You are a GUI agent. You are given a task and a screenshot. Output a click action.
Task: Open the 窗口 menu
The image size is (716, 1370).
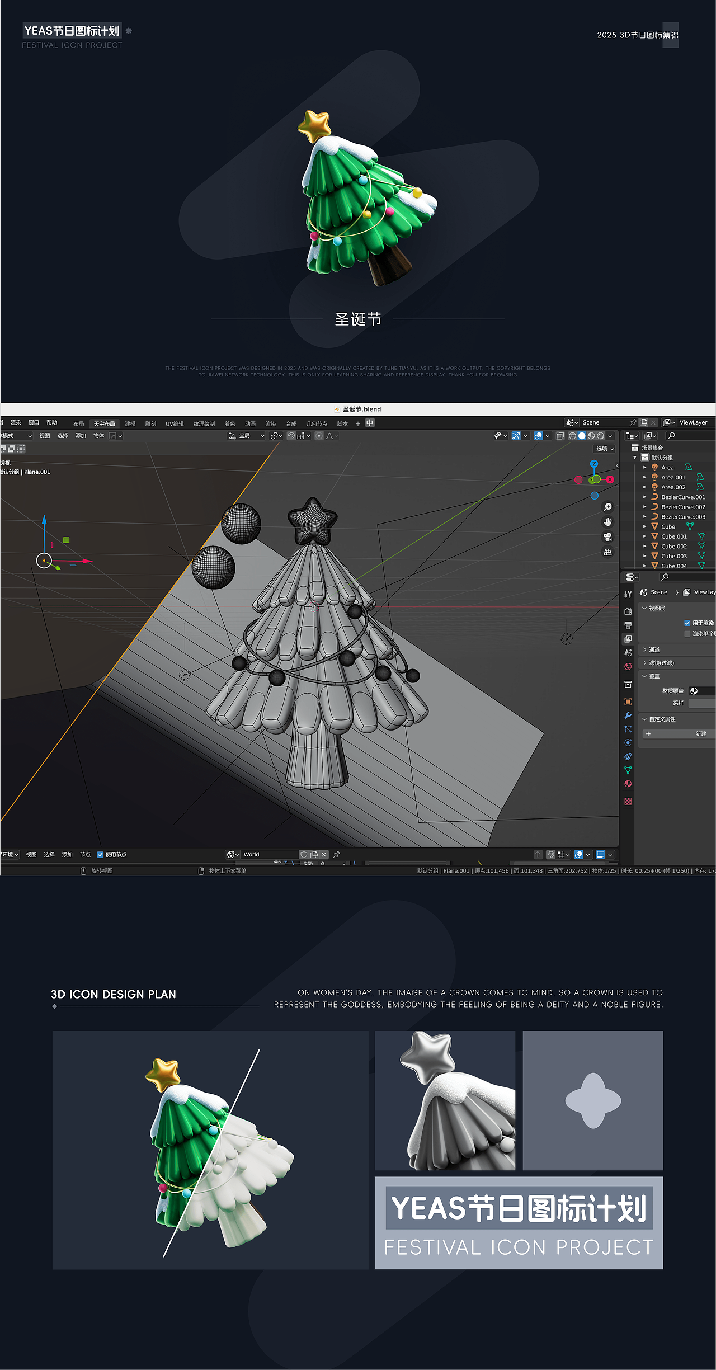point(34,422)
